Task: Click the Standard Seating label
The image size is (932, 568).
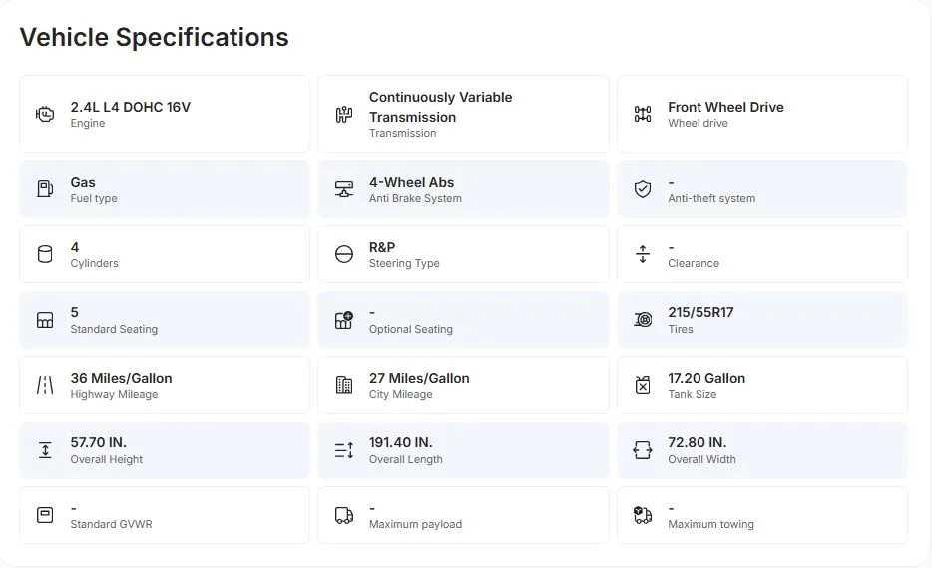Action: point(114,329)
